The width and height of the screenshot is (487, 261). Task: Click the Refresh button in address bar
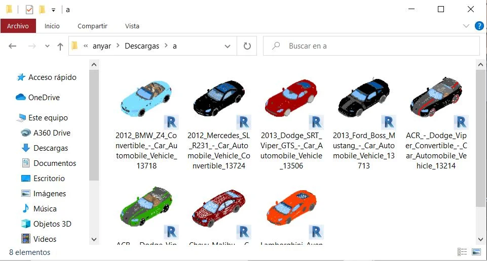247,46
